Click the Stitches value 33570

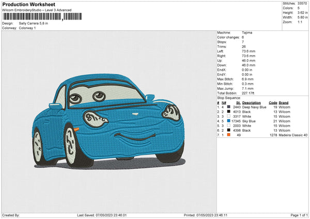coord(302,4)
